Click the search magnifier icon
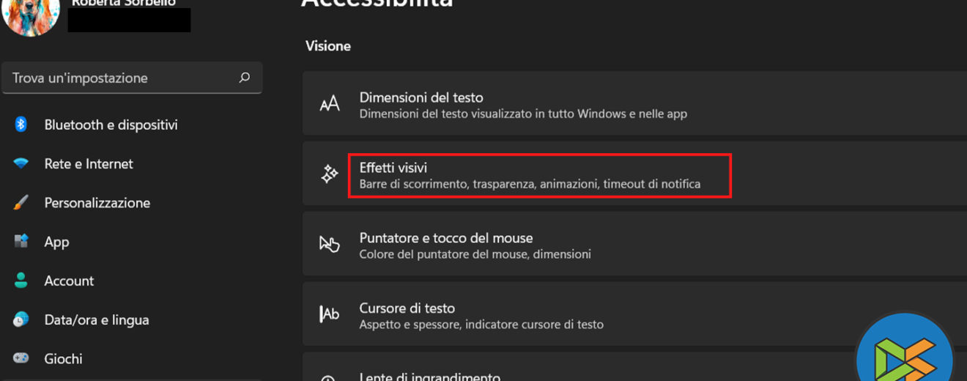The height and width of the screenshot is (381, 967). [245, 78]
